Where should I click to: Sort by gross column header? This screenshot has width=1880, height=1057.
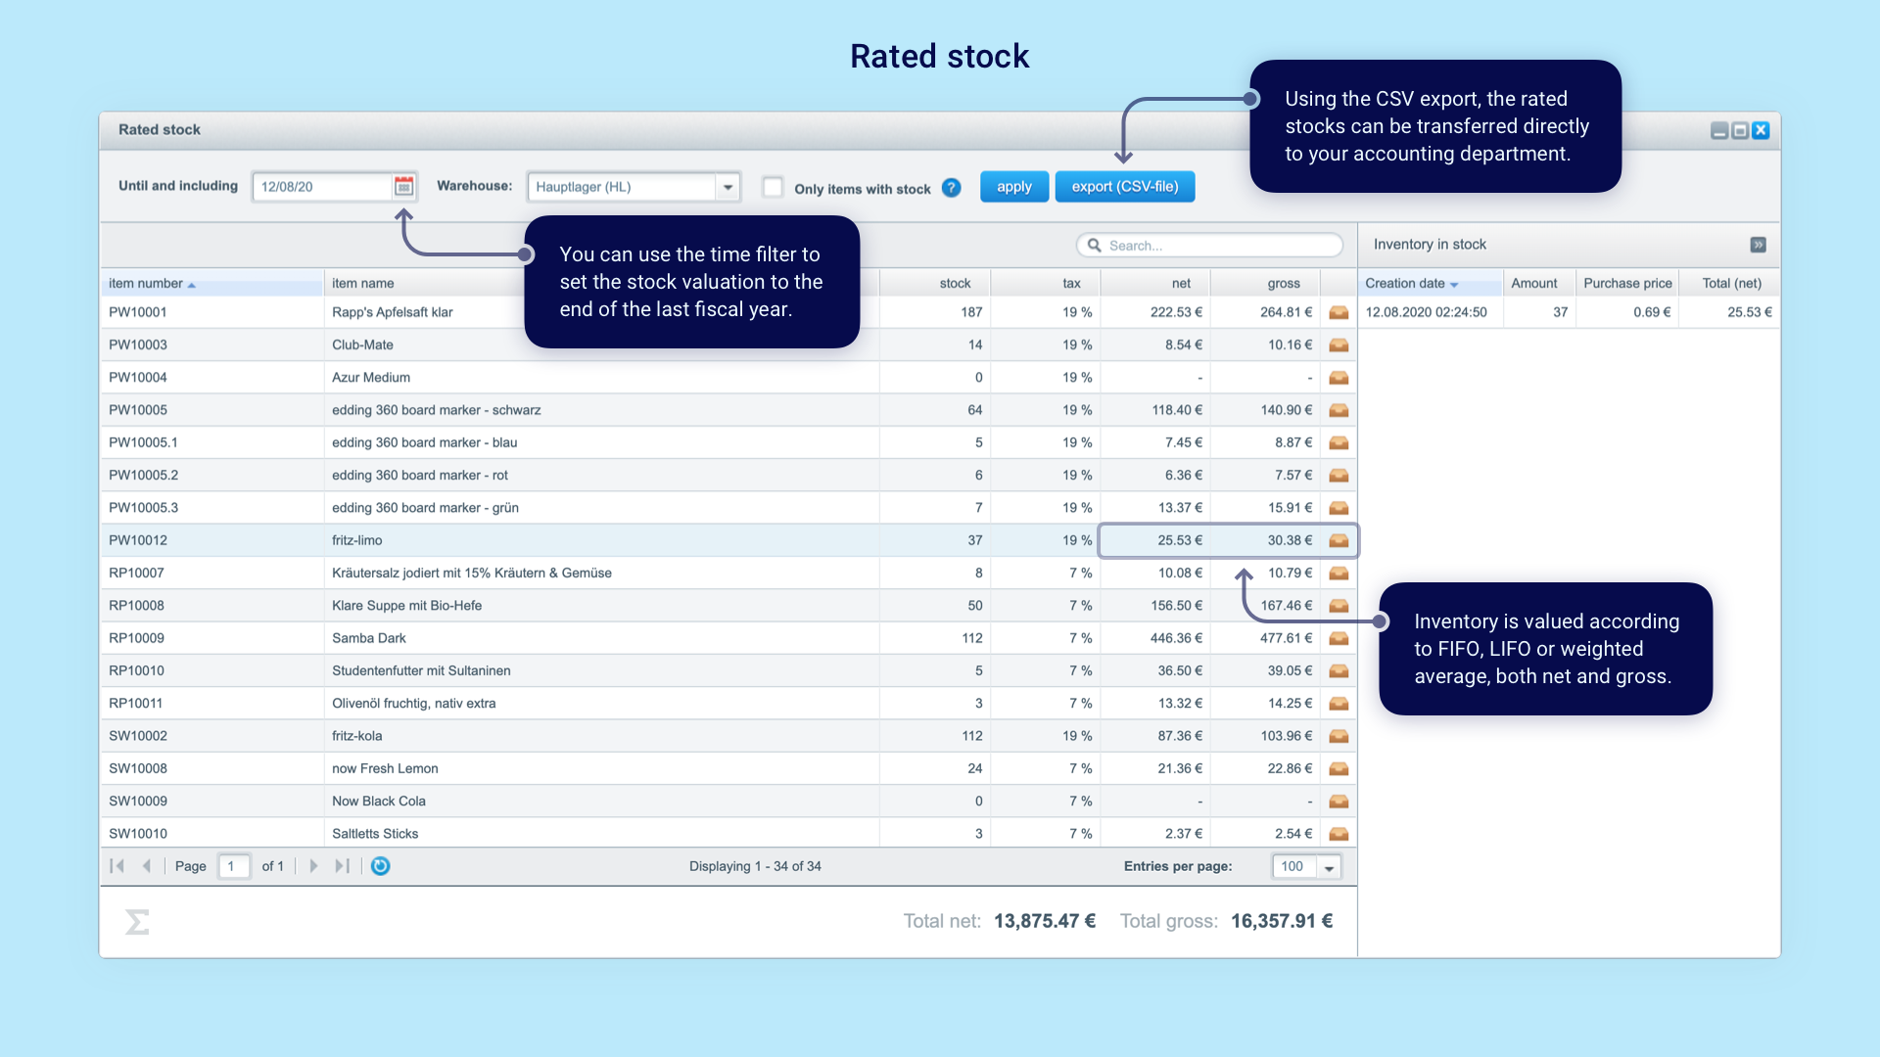pos(1265,284)
